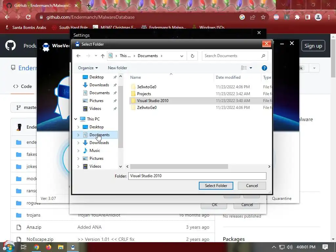Create a New folder
This screenshot has height=252, width=336.
click(117, 68)
